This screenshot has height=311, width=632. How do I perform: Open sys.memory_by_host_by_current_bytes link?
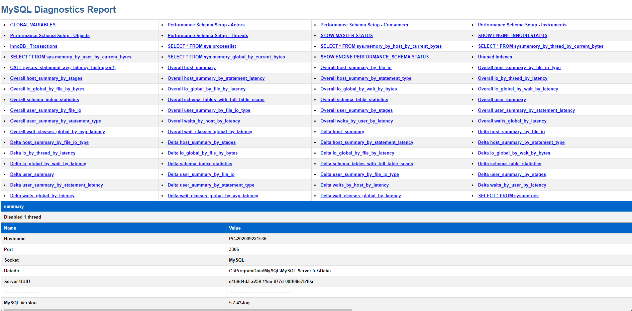(381, 46)
